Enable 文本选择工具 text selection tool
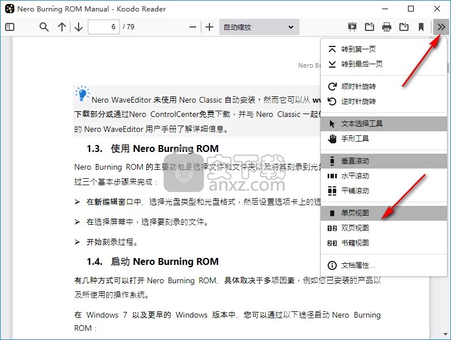This screenshot has width=451, height=340. coord(384,124)
